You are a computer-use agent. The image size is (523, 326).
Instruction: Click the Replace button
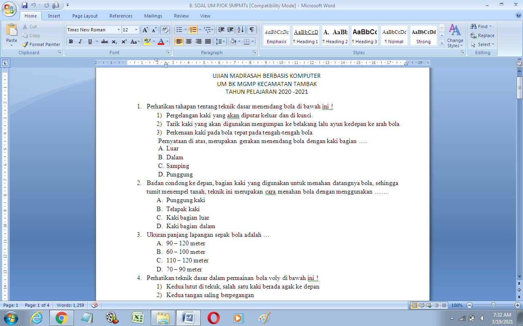coord(482,35)
